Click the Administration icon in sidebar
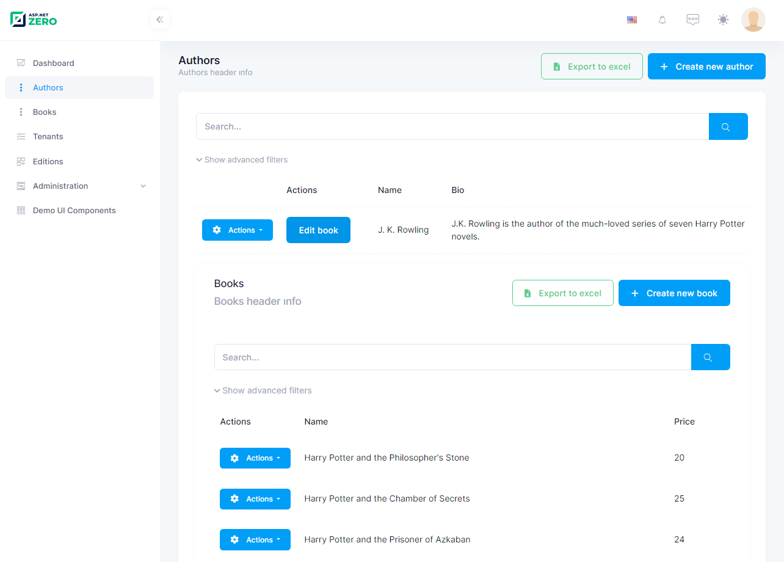Image resolution: width=784 pixels, height=562 pixels. (21, 186)
